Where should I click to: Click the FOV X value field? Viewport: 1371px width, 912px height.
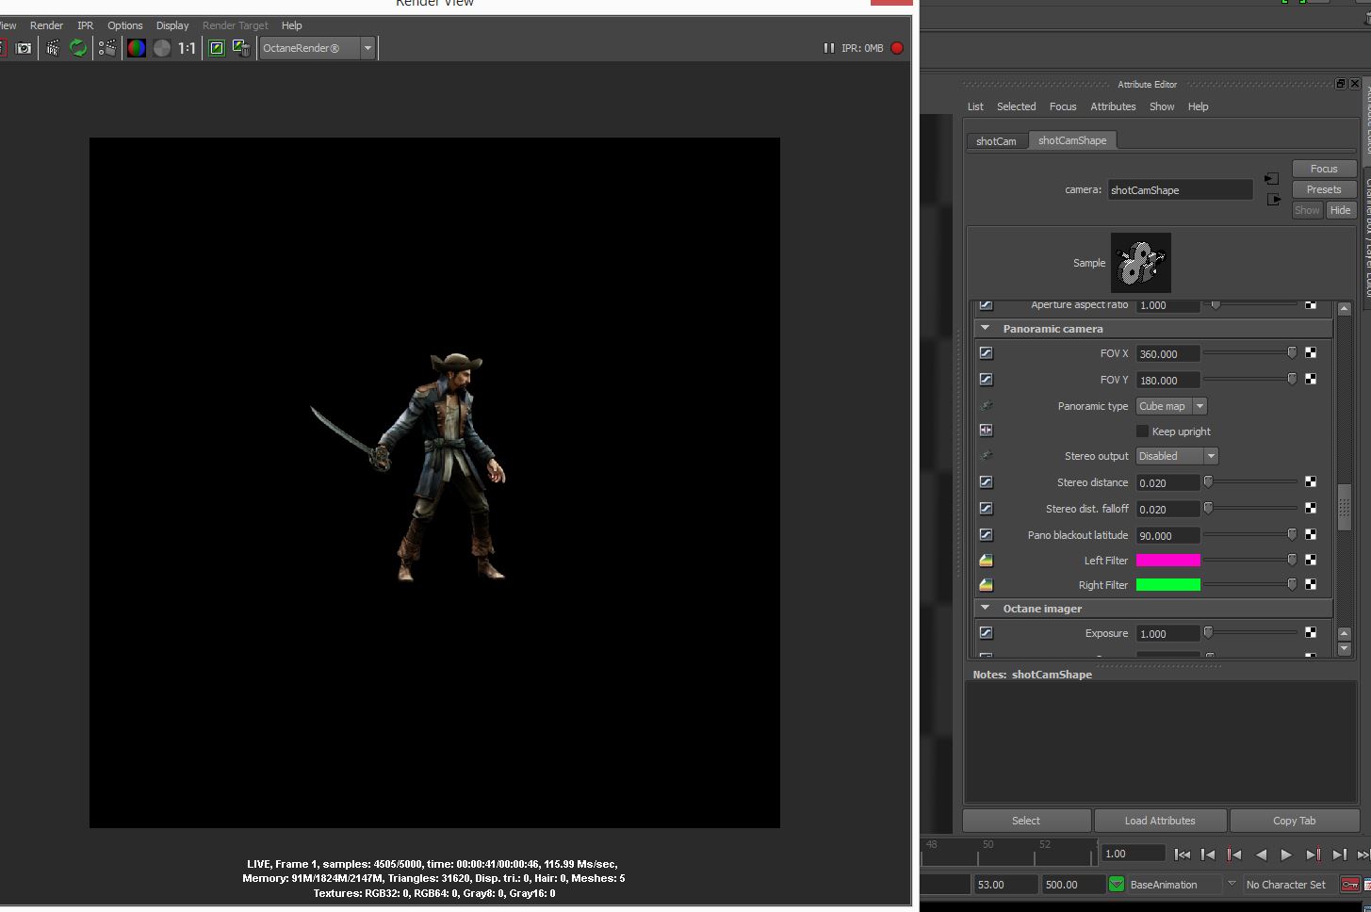tap(1167, 354)
